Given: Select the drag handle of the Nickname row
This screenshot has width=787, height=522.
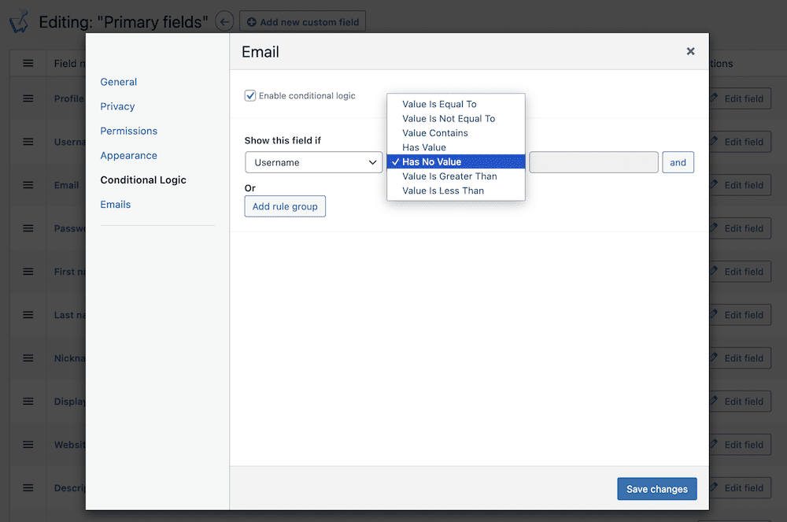Looking at the screenshot, I should click(28, 358).
